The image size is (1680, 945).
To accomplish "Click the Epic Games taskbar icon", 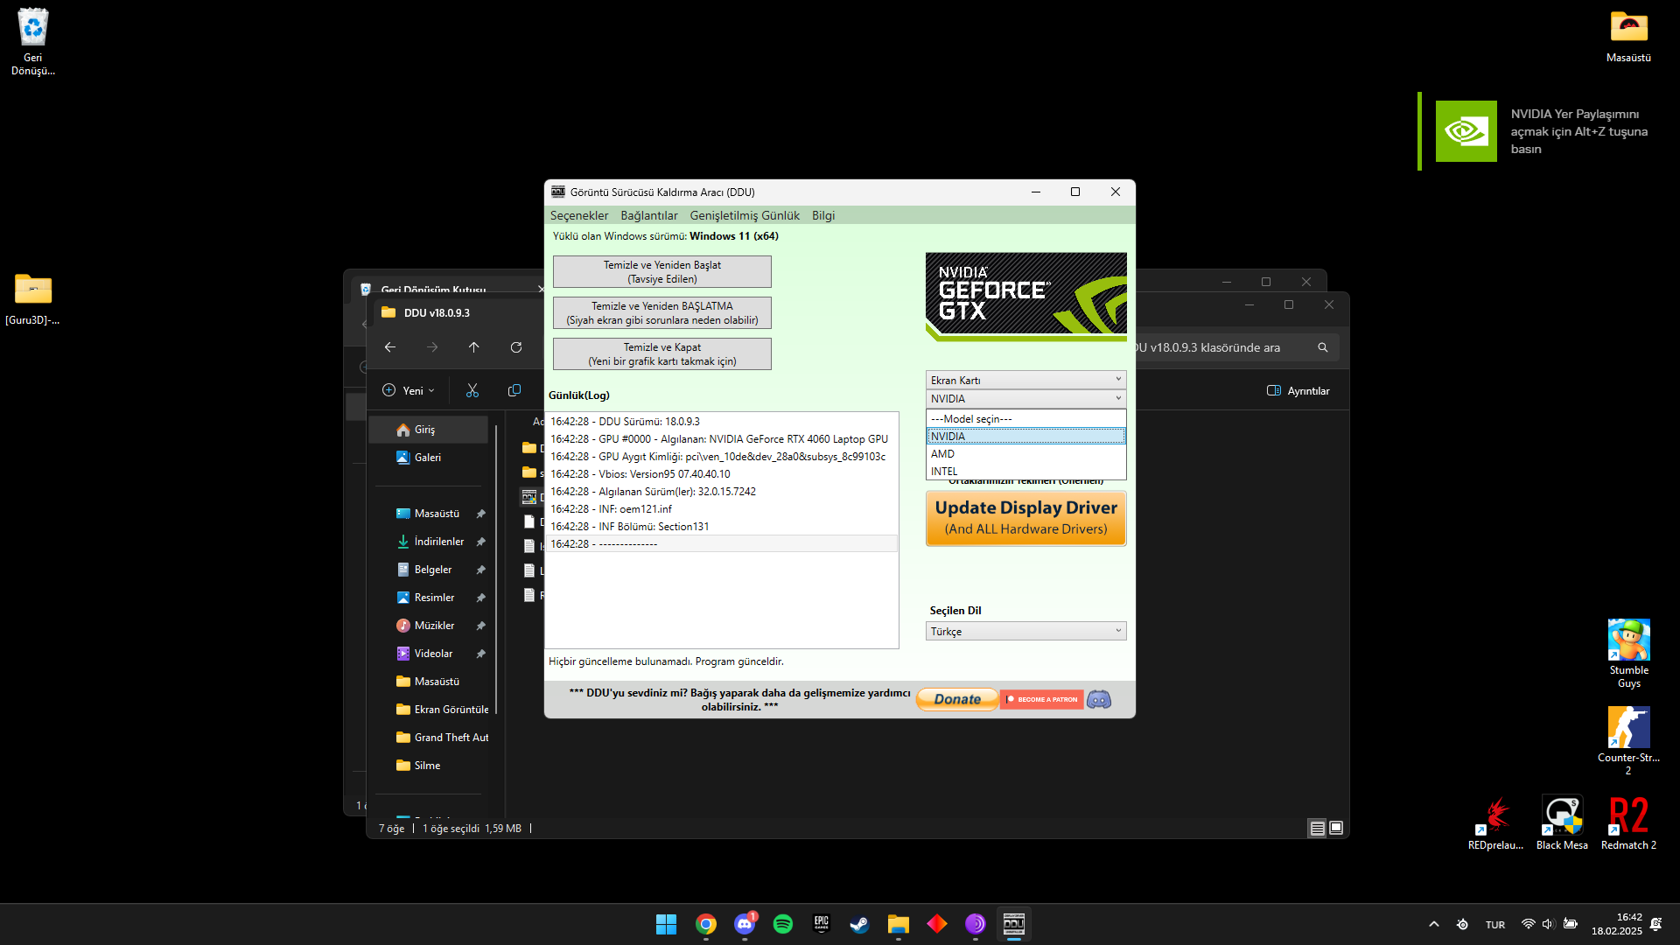I will coord(821,924).
